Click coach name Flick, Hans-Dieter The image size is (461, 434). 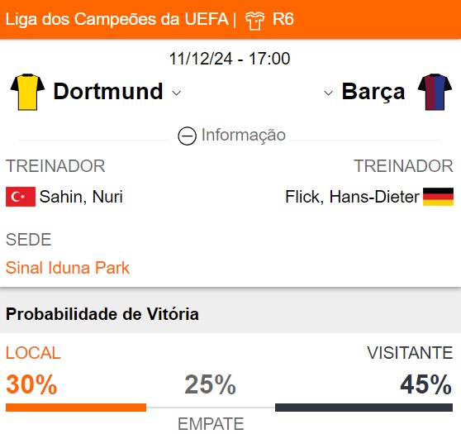352,197
